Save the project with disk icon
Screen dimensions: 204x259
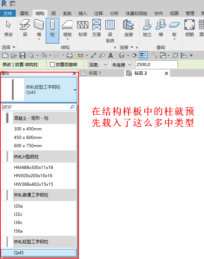22,55
